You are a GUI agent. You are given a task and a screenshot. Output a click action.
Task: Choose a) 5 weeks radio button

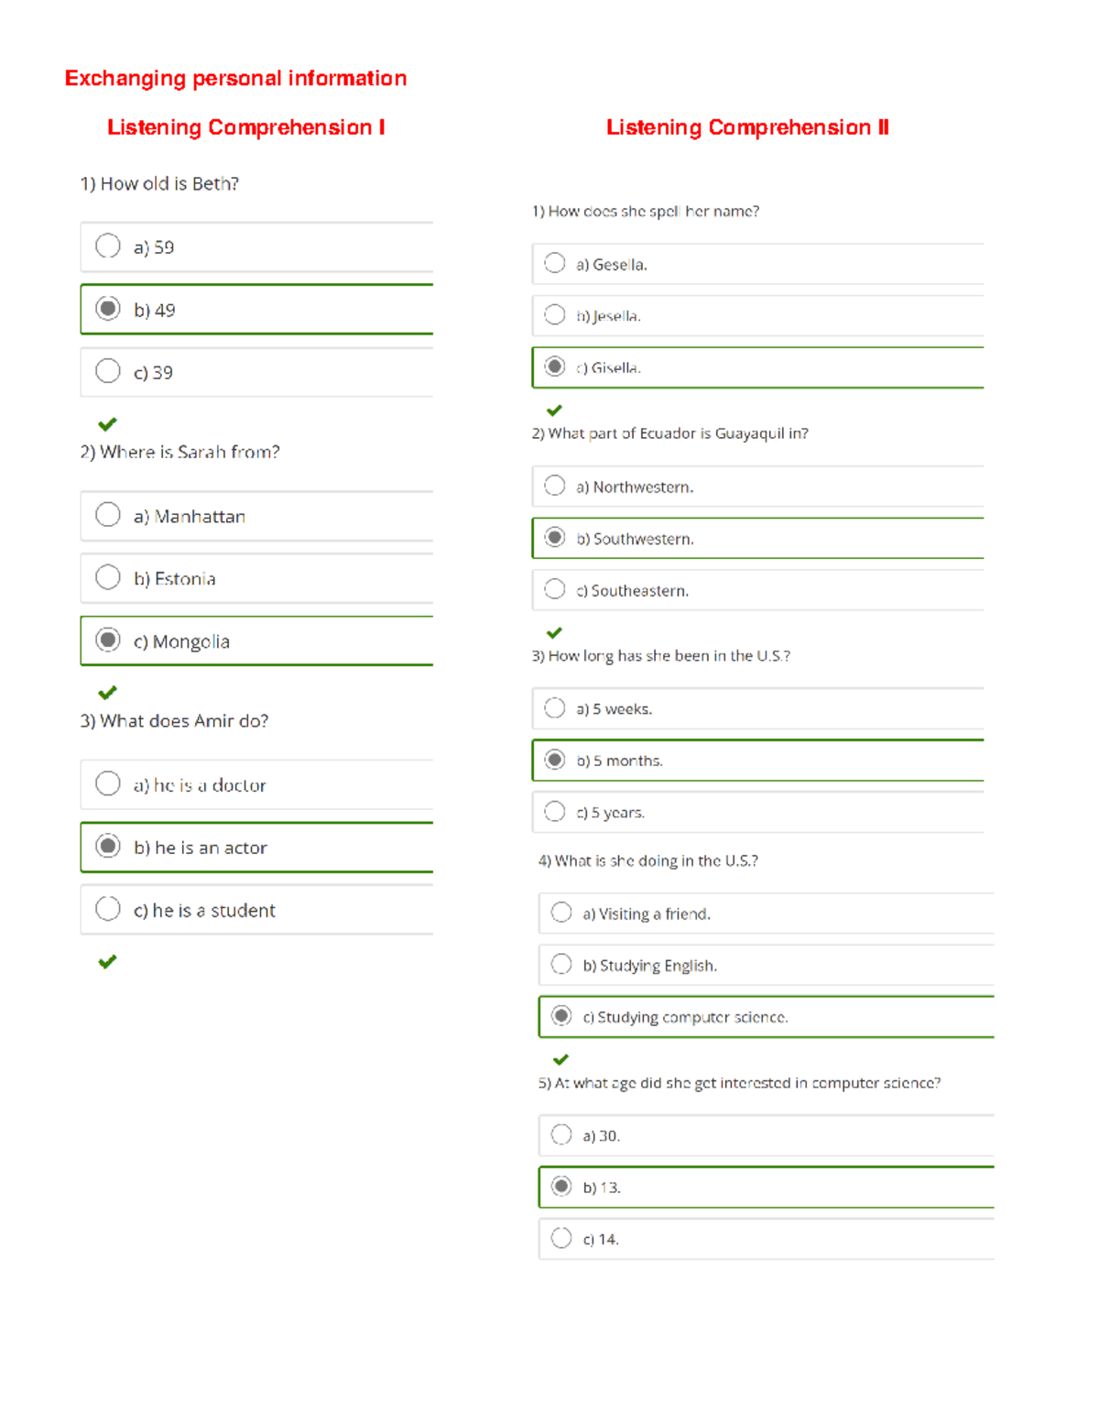[555, 707]
